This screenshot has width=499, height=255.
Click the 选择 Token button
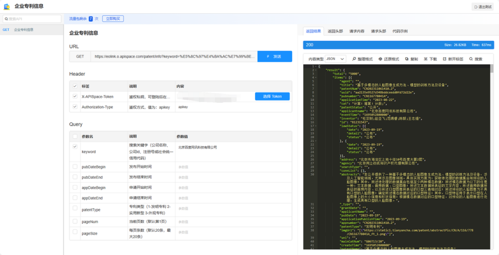(272, 96)
